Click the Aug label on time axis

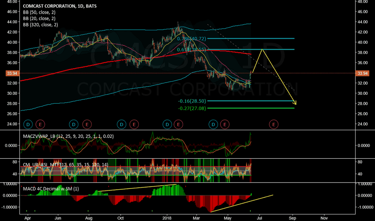[89, 218]
